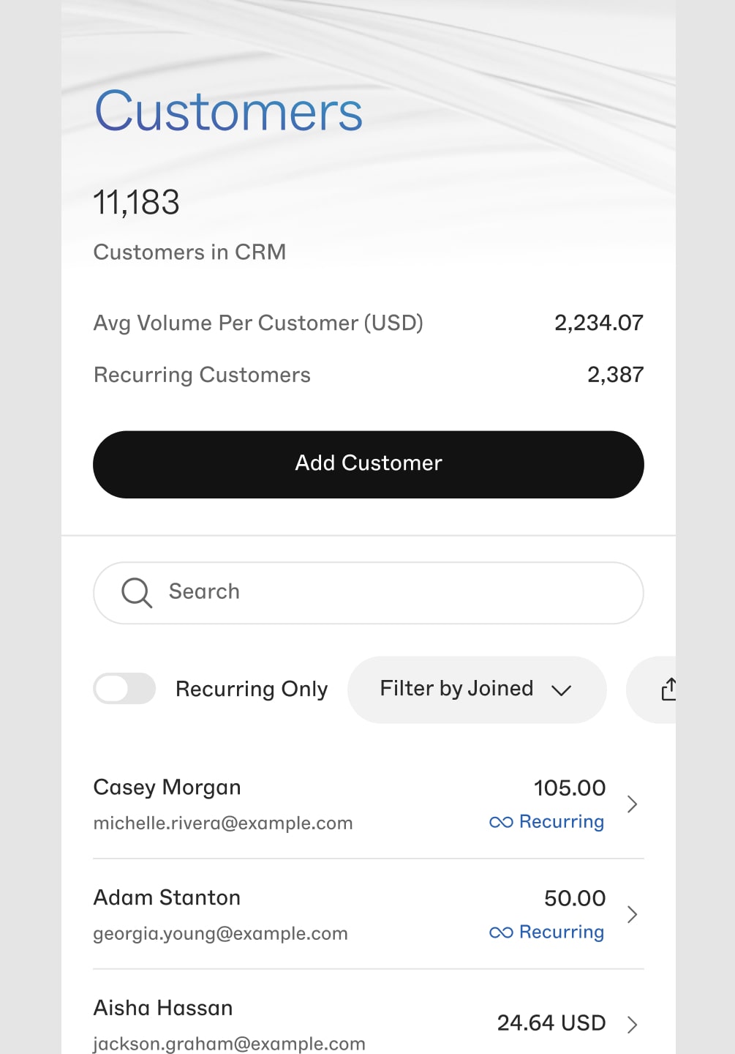
Task: Select the Adam Stanton customer name
Action: click(x=167, y=898)
